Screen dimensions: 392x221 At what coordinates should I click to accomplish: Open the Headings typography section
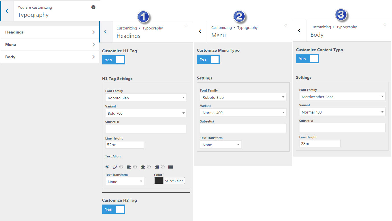click(50, 32)
